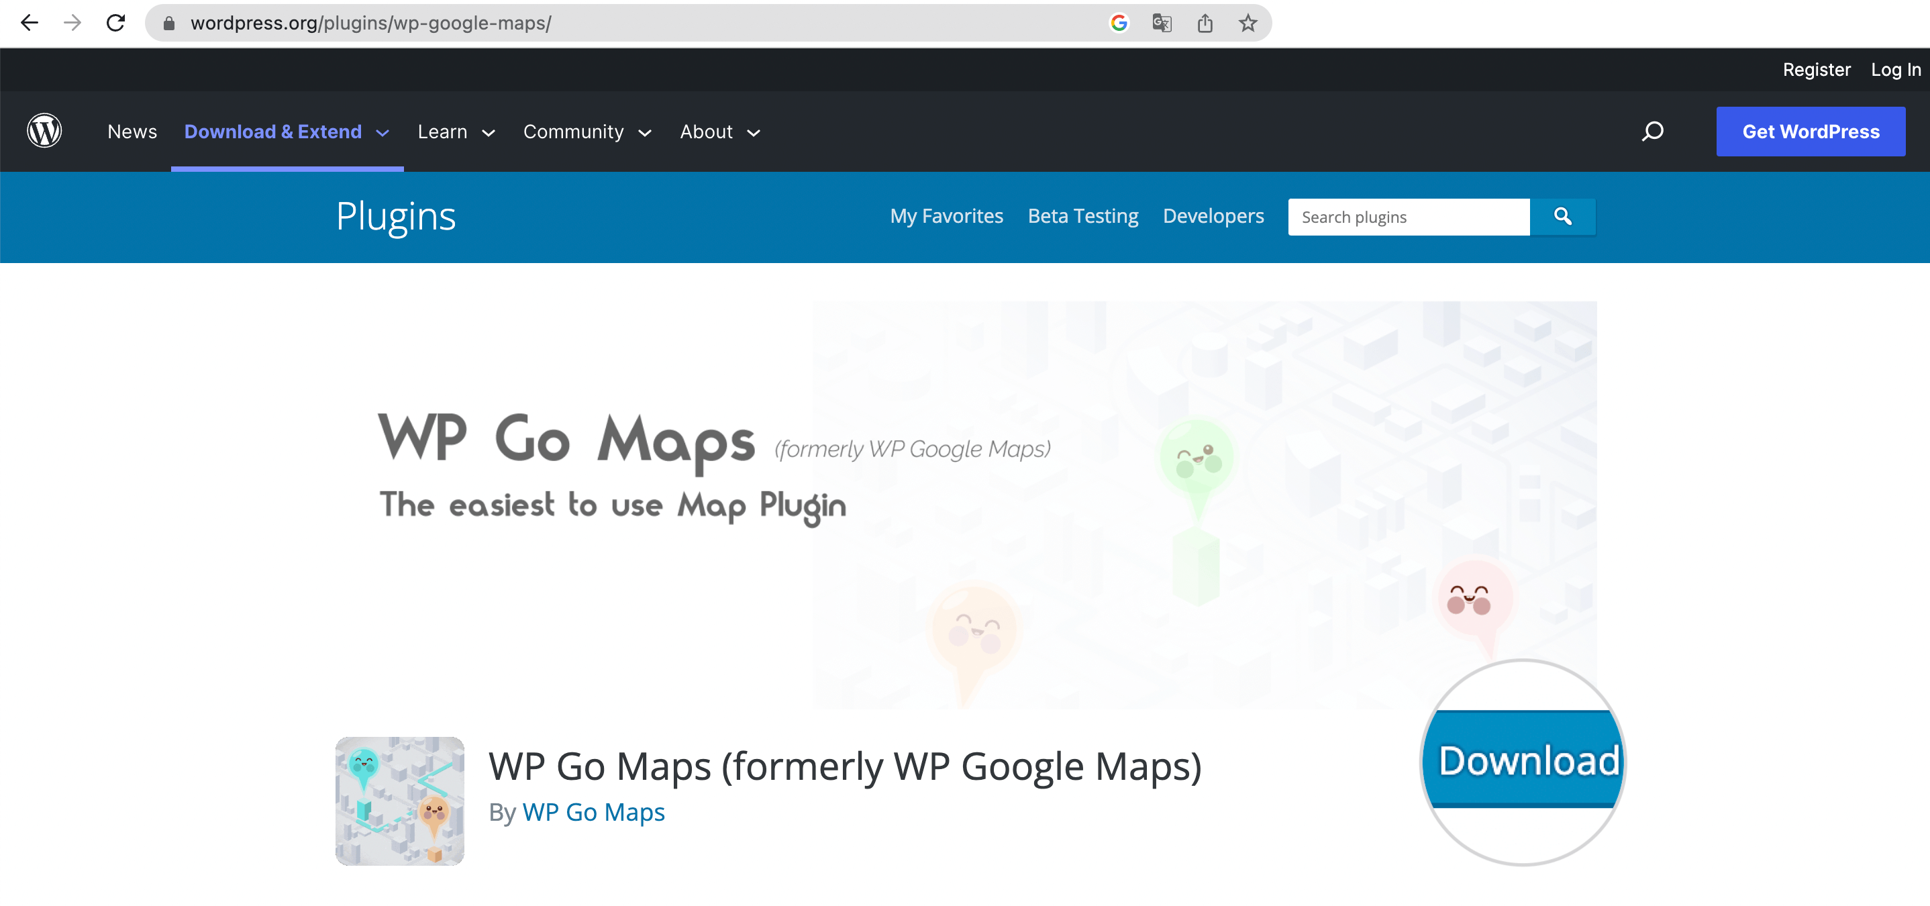Click plugin title WP Go Maps (formerly WP Google Maps)
Viewport: 1930px width, 906px height.
coord(845,766)
